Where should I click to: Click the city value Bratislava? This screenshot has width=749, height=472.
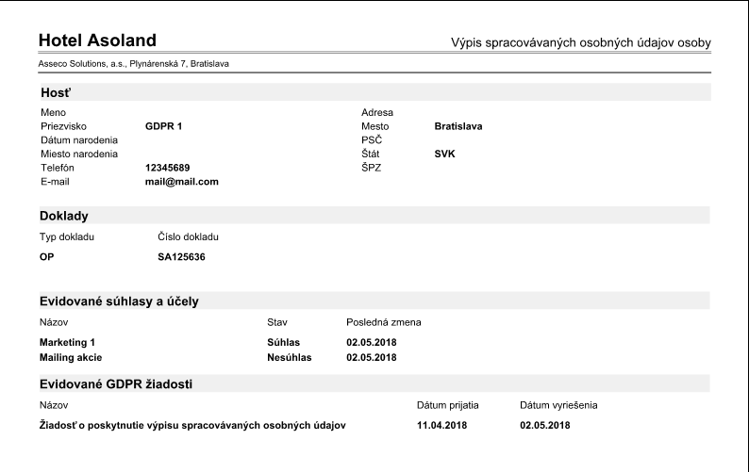pyautogui.click(x=458, y=126)
